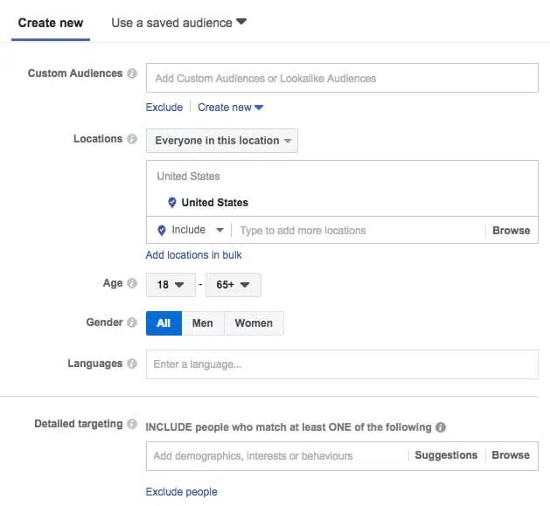Click the 'Enter a language' input field
This screenshot has height=506, width=550.
click(x=341, y=364)
